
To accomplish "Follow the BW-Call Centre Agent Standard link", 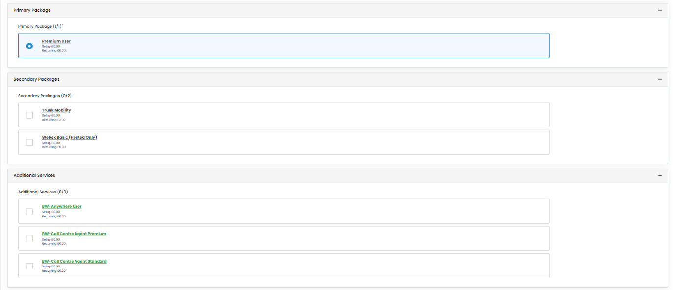I will [74, 261].
